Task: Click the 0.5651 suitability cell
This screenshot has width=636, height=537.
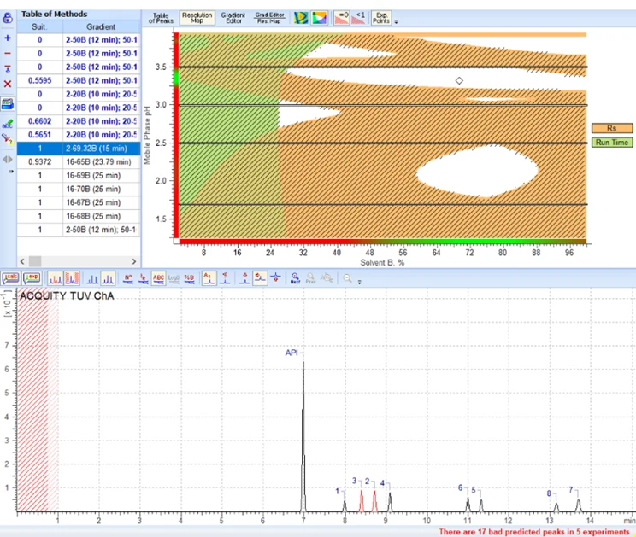Action: [x=39, y=135]
